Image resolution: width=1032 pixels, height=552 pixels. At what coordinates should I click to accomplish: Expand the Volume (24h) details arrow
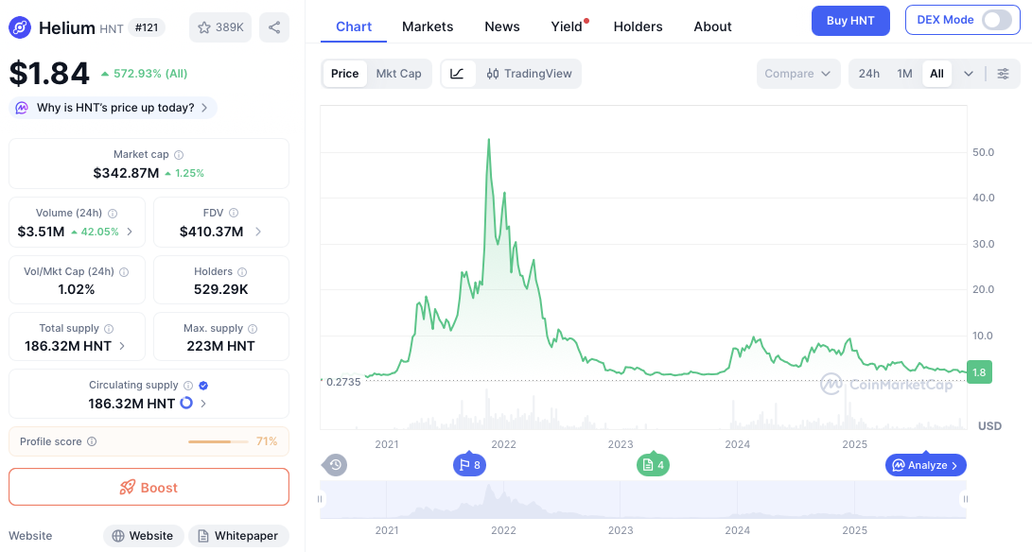(130, 232)
